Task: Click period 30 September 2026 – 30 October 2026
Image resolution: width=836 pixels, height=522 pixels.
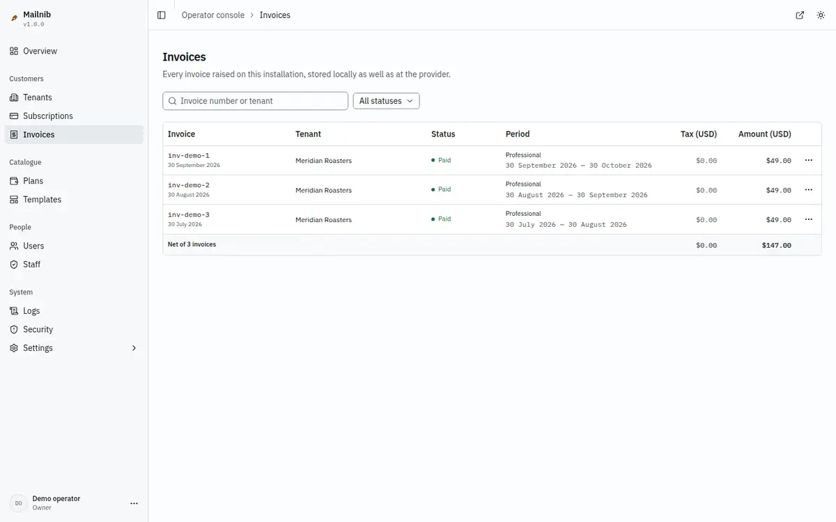Action: point(579,166)
